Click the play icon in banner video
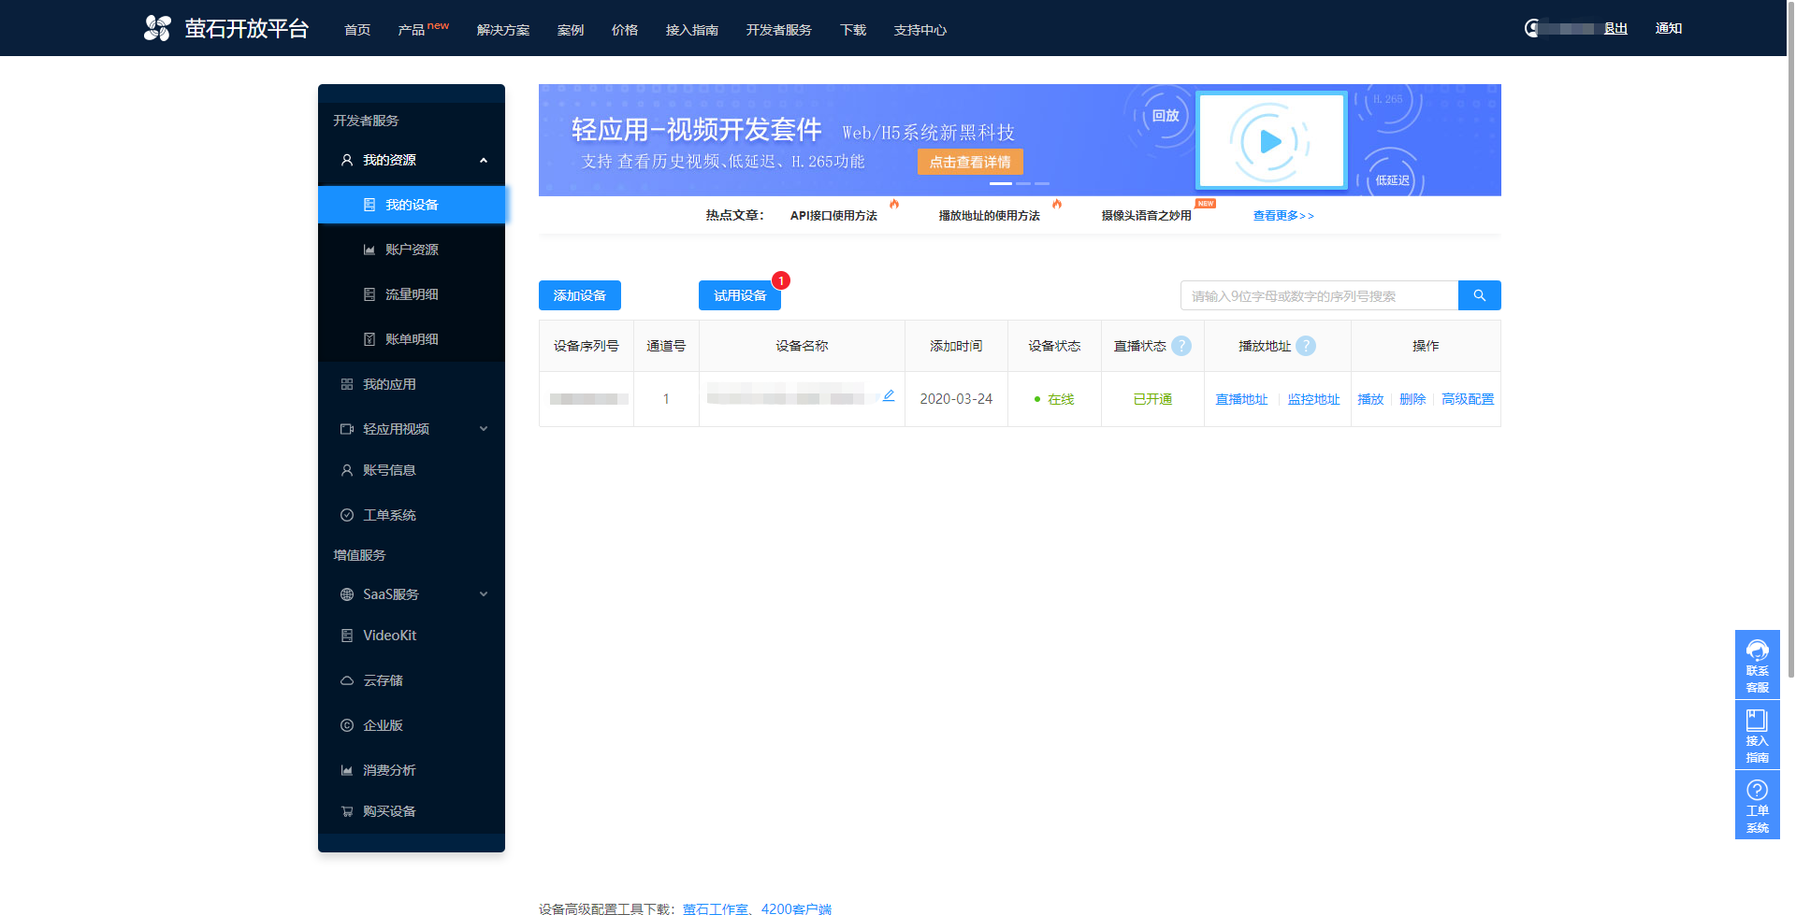1796x915 pixels. 1269,141
